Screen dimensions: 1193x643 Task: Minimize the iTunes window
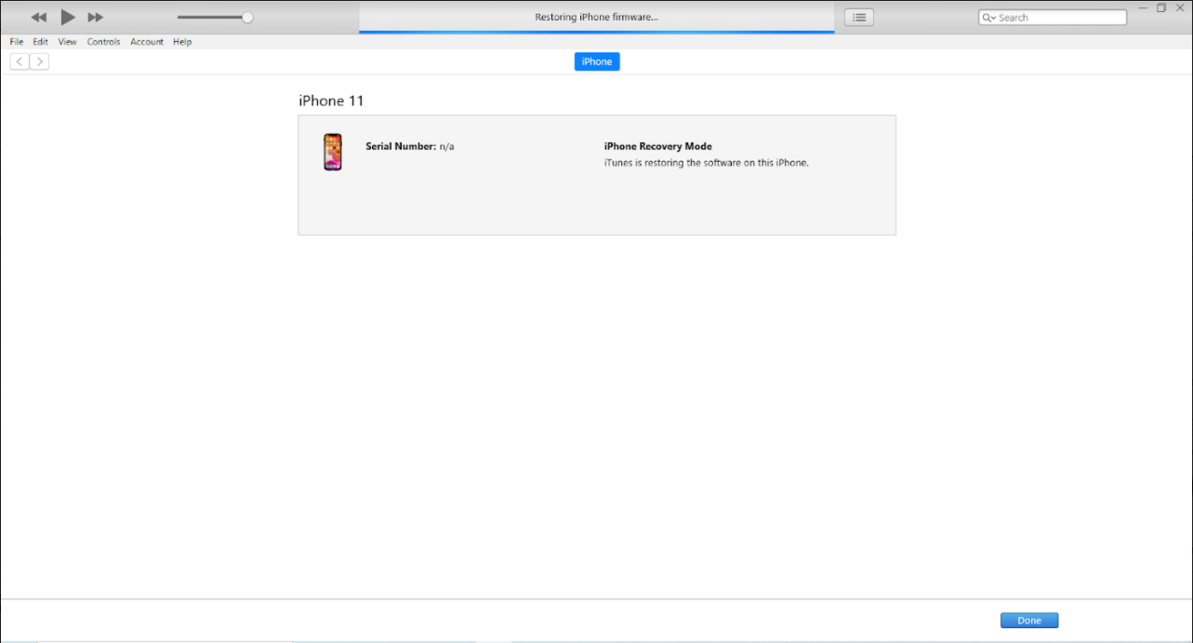point(1143,7)
